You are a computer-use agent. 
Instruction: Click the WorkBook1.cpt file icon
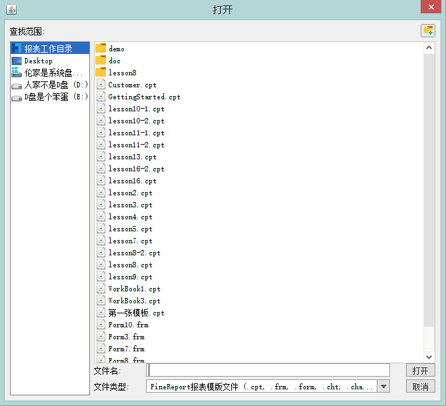tap(101, 288)
